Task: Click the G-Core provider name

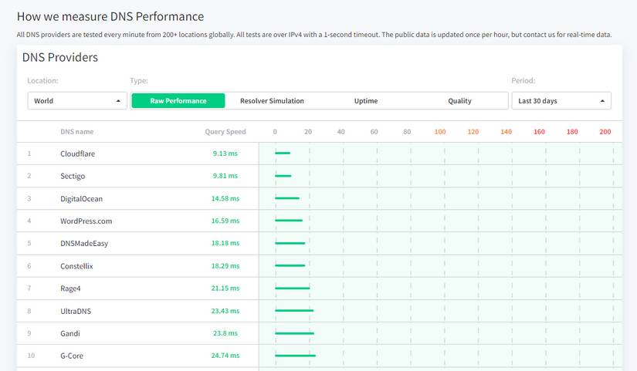Action: [x=72, y=356]
